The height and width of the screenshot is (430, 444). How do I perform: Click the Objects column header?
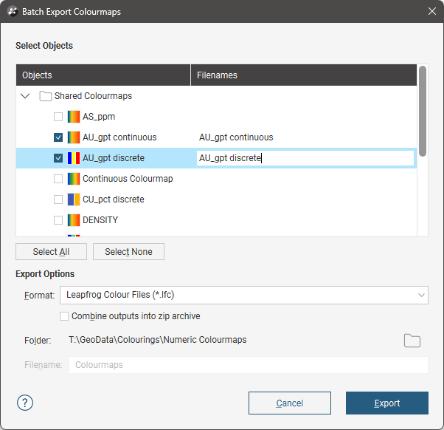point(103,75)
